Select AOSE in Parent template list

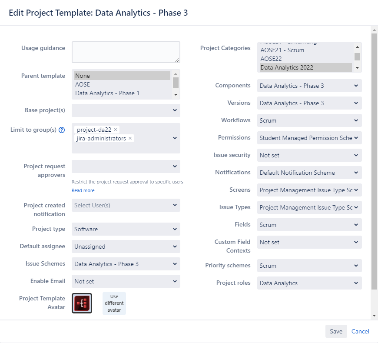pyautogui.click(x=83, y=84)
